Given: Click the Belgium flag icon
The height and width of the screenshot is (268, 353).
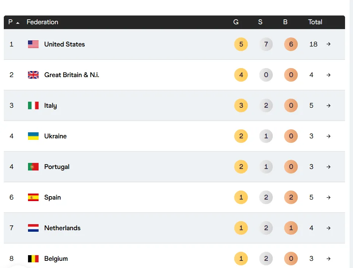Looking at the screenshot, I should (33, 259).
